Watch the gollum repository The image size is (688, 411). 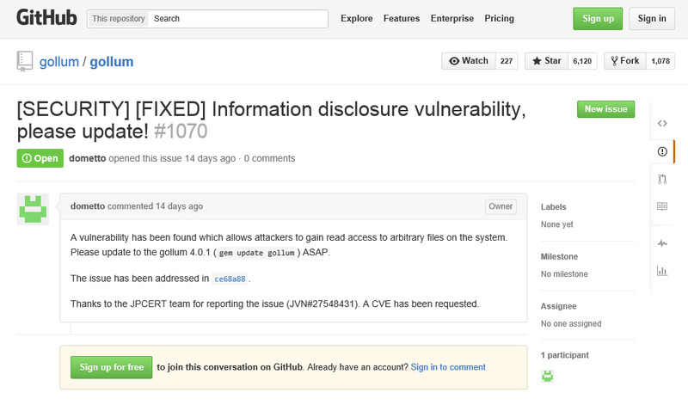click(469, 61)
